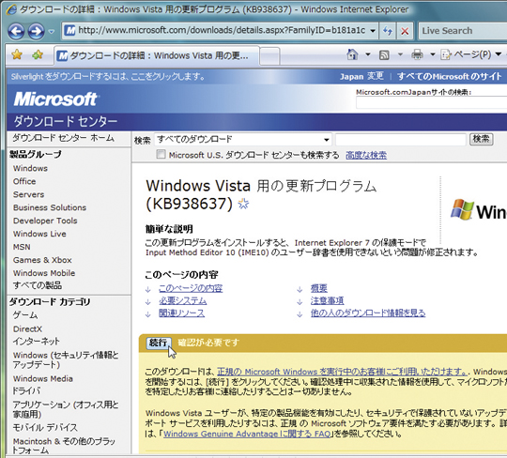The height and width of the screenshot is (458, 507).
Task: Expand the Print dropdown arrow
Action: pos(432,54)
